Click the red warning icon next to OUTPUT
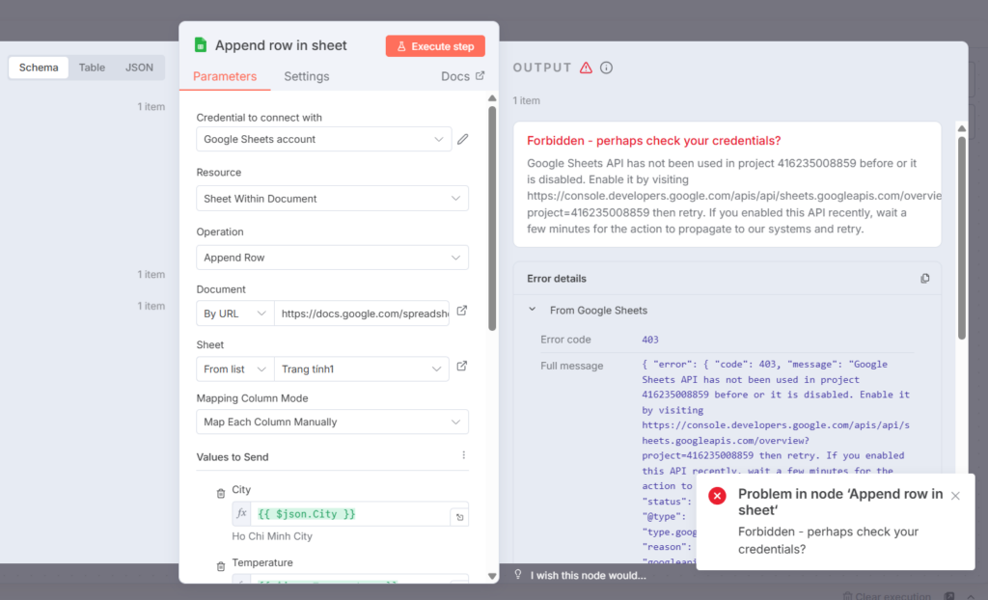 [x=586, y=68]
